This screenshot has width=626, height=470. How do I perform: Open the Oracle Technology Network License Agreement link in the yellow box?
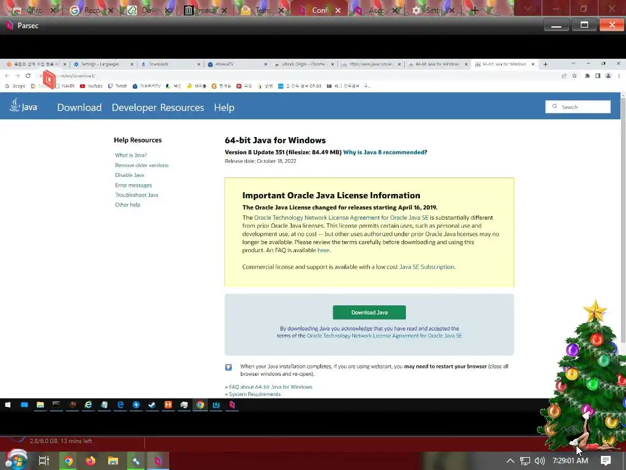[341, 217]
